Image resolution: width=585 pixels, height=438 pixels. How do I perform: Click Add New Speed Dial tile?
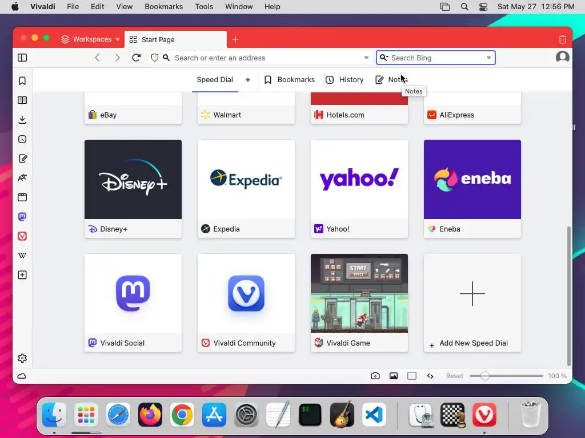click(x=472, y=303)
